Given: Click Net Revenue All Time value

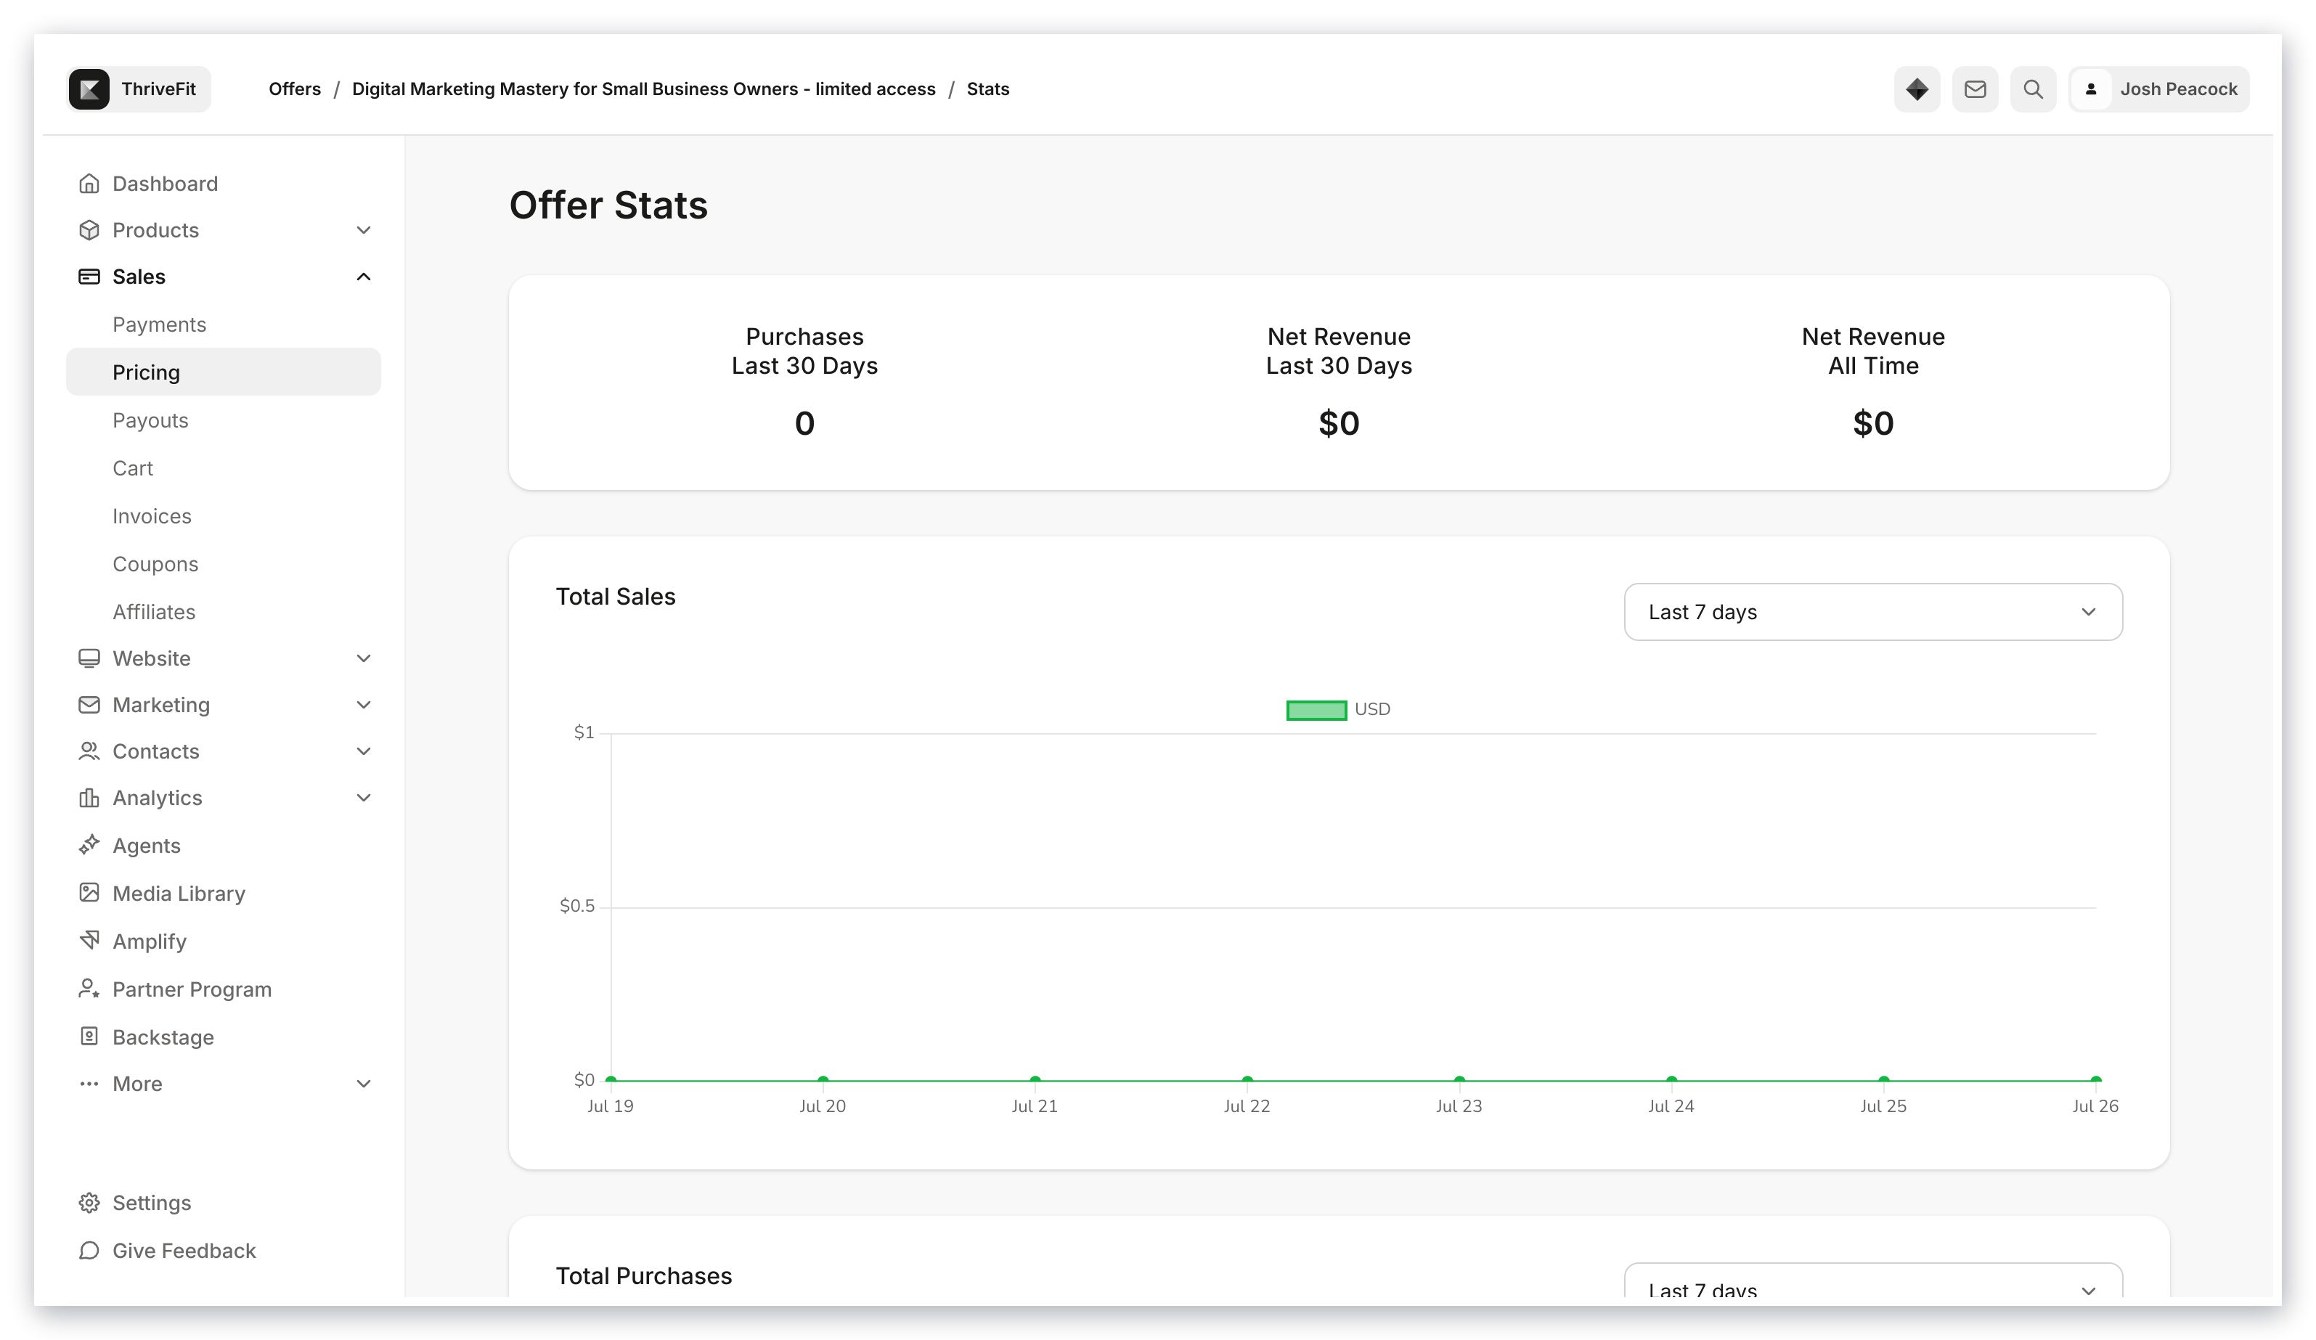Looking at the screenshot, I should point(1873,424).
